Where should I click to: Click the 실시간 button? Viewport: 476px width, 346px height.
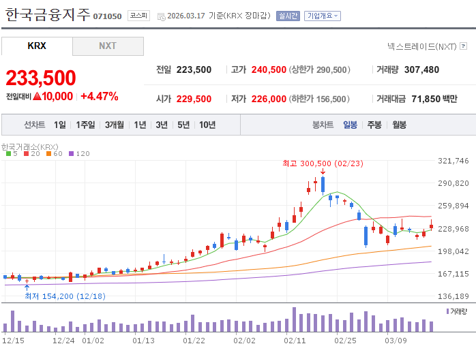[x=288, y=16]
